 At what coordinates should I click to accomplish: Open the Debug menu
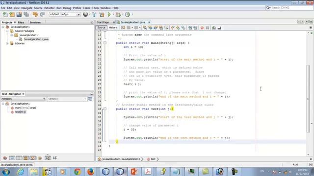coord(67,8)
